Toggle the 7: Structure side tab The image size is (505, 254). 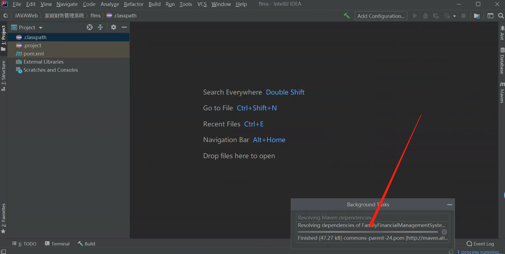coord(4,76)
